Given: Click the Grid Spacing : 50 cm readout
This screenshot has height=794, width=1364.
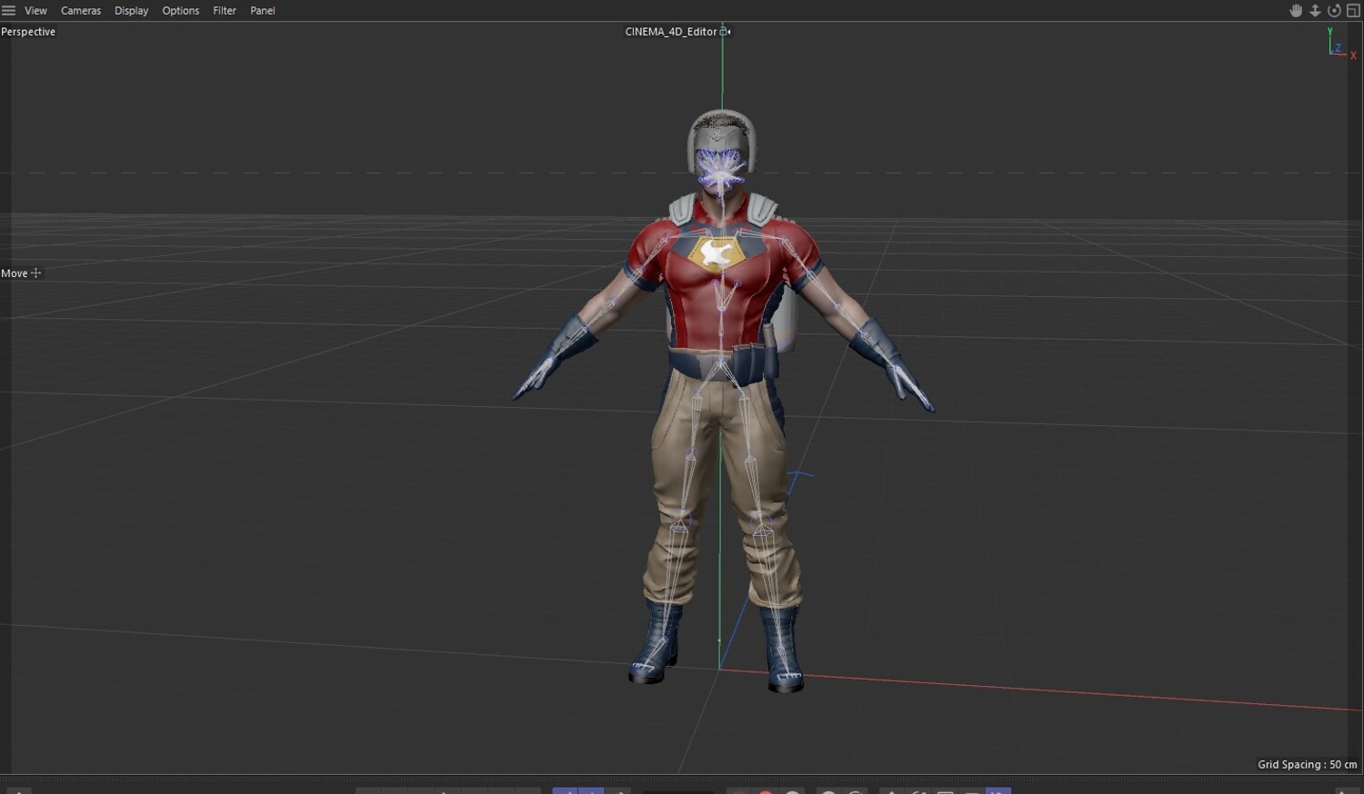Looking at the screenshot, I should click(1307, 765).
